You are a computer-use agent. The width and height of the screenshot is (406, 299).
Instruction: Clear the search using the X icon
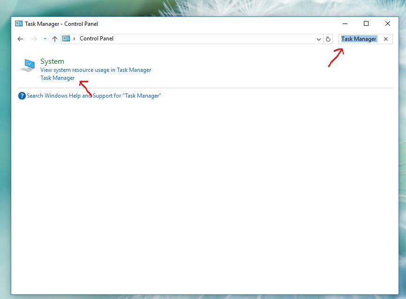386,39
